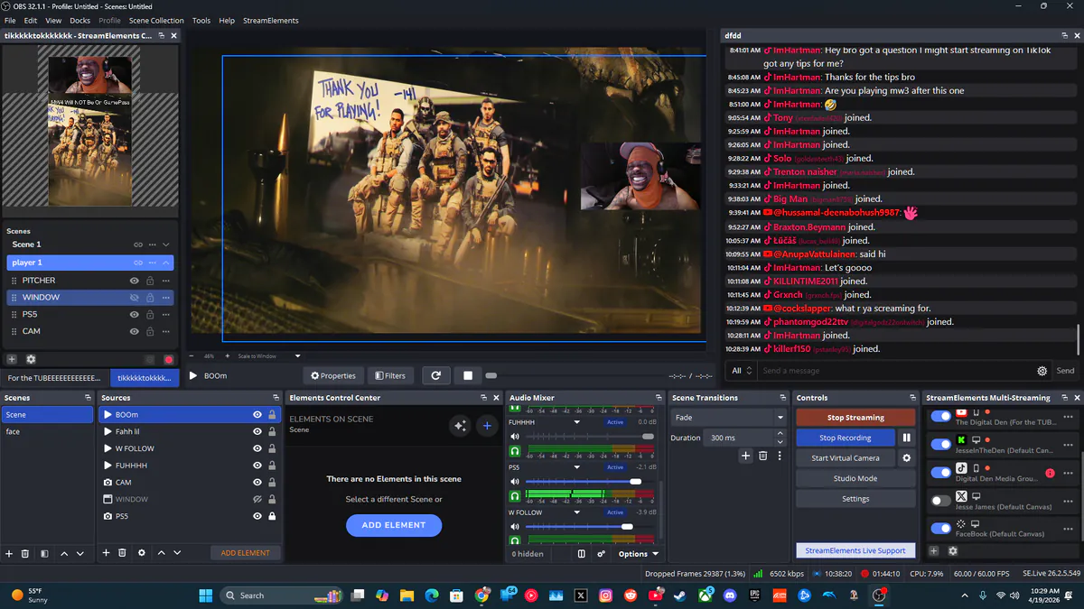Open the File menu
The image size is (1084, 609).
[10, 20]
